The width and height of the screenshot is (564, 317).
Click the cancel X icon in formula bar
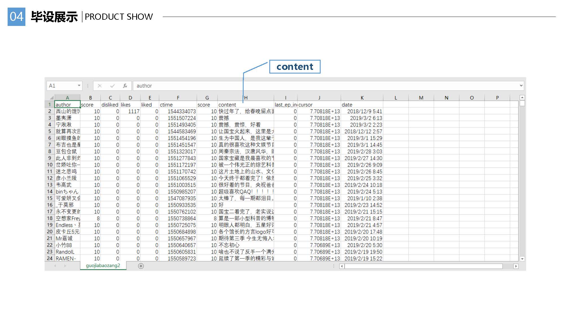[x=100, y=86]
